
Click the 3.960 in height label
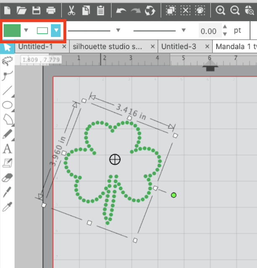(x=58, y=151)
